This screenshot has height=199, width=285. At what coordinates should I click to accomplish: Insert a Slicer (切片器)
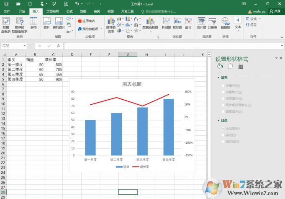click(201, 23)
